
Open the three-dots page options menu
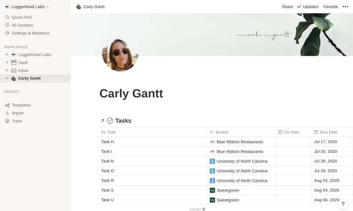click(x=345, y=7)
